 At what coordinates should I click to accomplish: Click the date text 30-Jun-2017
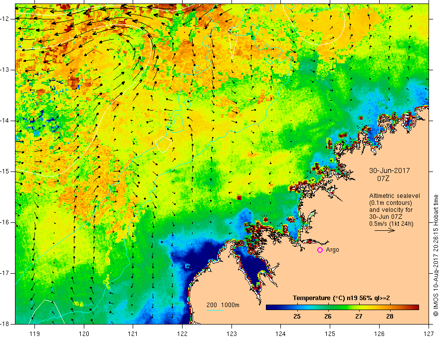pos(390,170)
